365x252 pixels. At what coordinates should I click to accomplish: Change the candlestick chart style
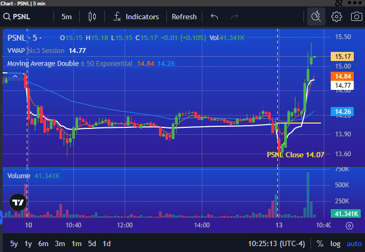click(92, 17)
